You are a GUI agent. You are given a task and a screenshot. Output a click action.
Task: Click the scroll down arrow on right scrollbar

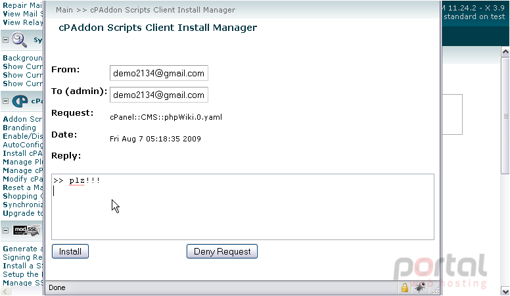[505, 291]
